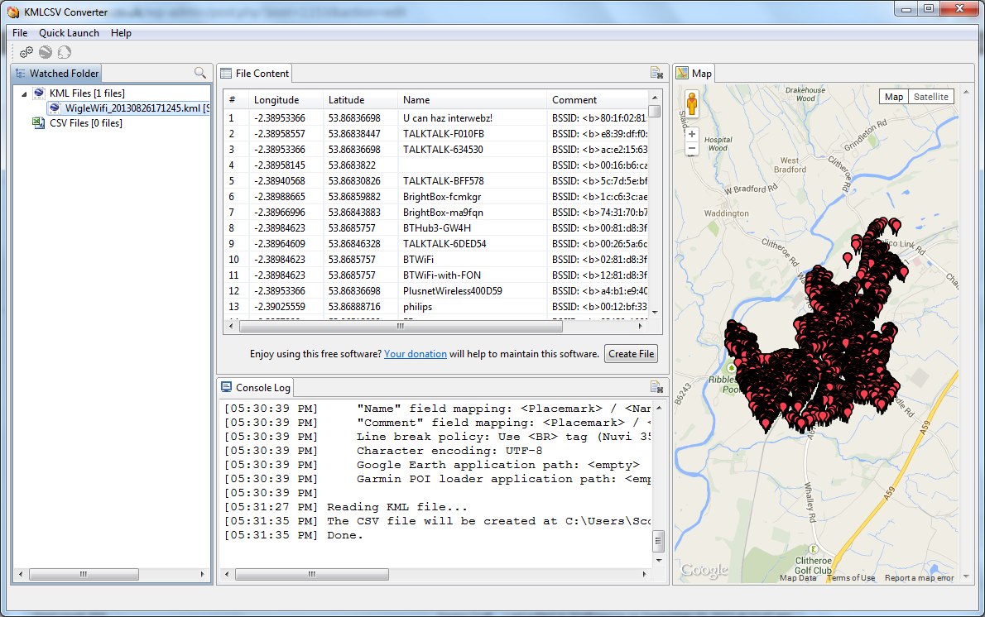The height and width of the screenshot is (617, 985).
Task: Click the Comment column header
Action: click(x=598, y=100)
